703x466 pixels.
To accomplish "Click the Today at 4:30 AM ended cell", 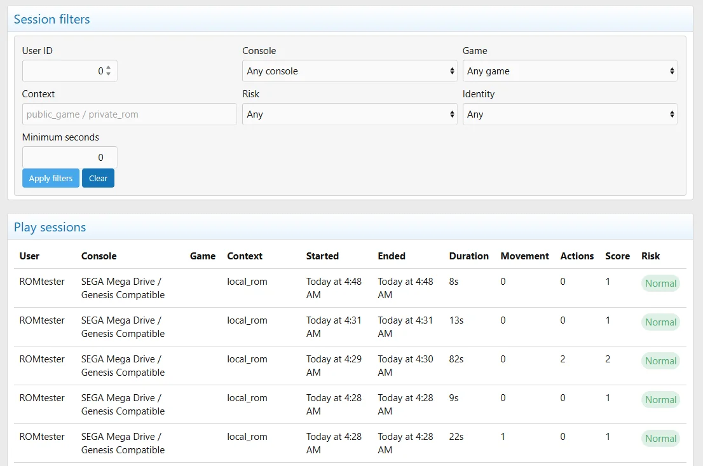I will [x=406, y=366].
